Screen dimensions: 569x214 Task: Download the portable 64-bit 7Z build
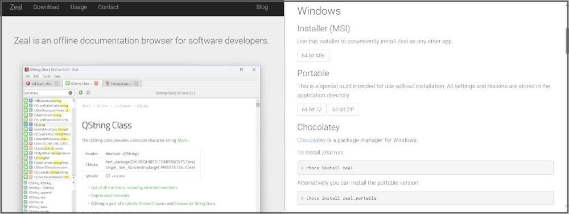pyautogui.click(x=312, y=109)
